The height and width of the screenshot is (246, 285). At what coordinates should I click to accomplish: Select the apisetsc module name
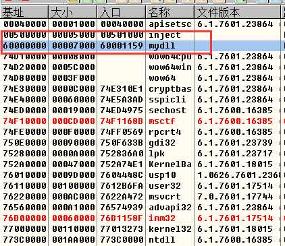pyautogui.click(x=170, y=24)
